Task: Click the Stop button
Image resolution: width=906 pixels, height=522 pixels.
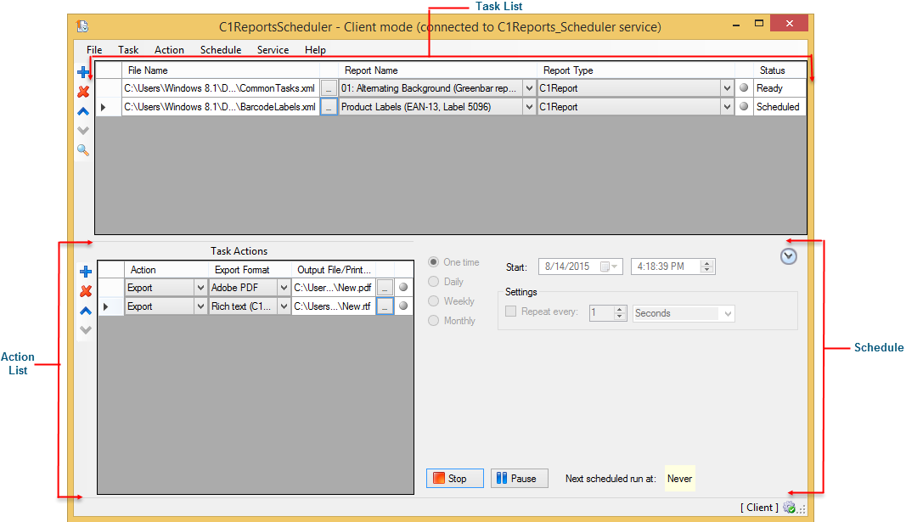Action: coord(455,478)
